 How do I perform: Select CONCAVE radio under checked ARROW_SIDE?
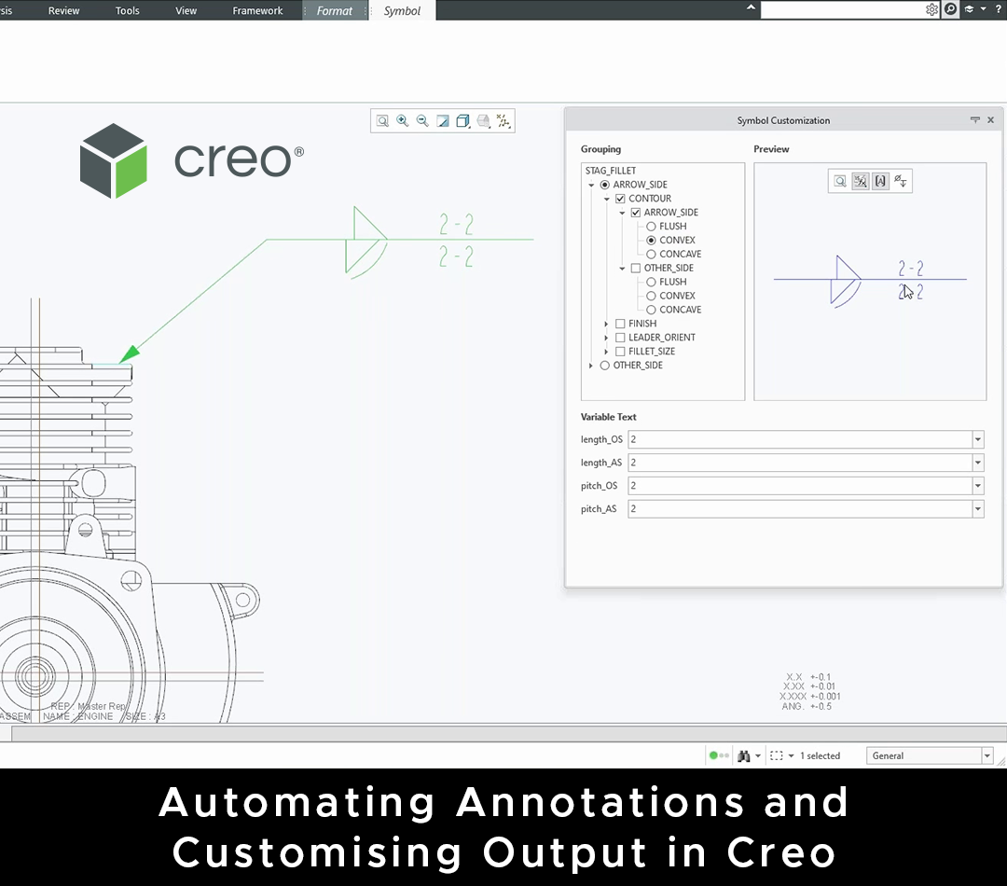coord(651,255)
